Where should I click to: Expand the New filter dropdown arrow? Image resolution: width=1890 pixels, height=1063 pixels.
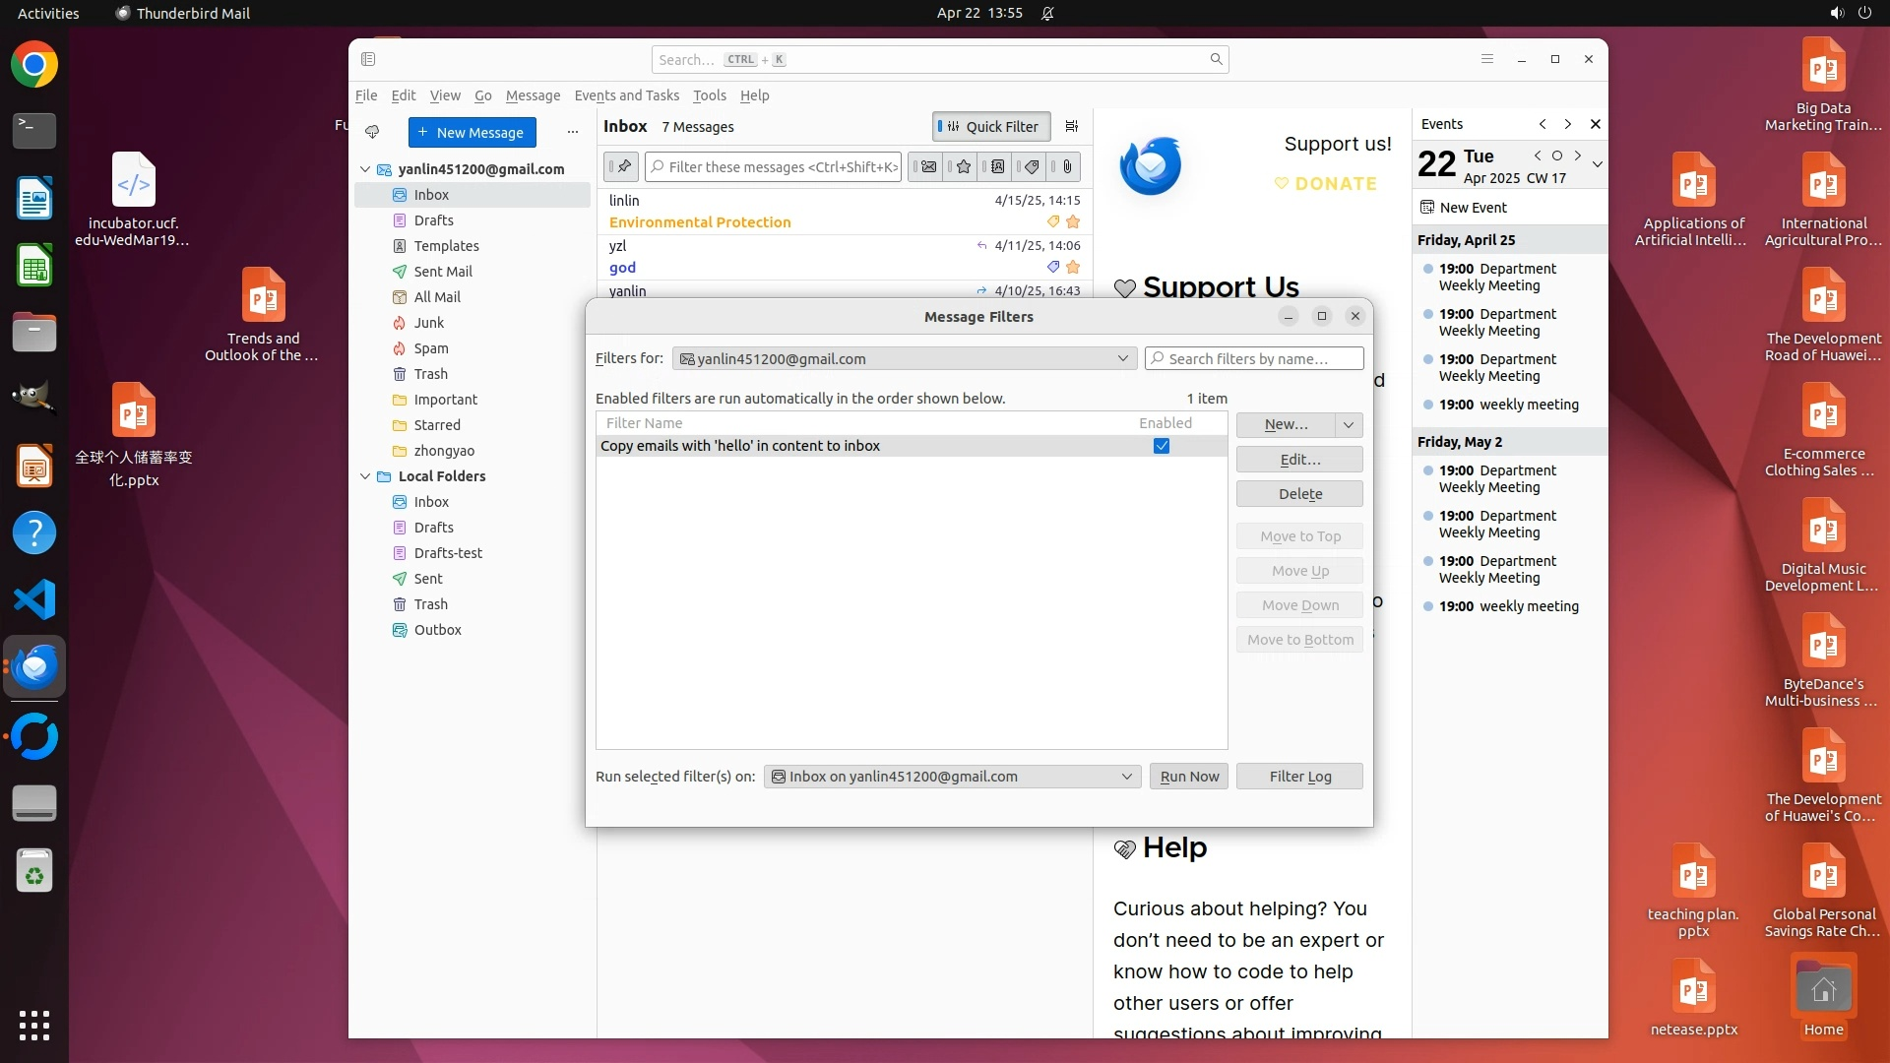click(1349, 424)
